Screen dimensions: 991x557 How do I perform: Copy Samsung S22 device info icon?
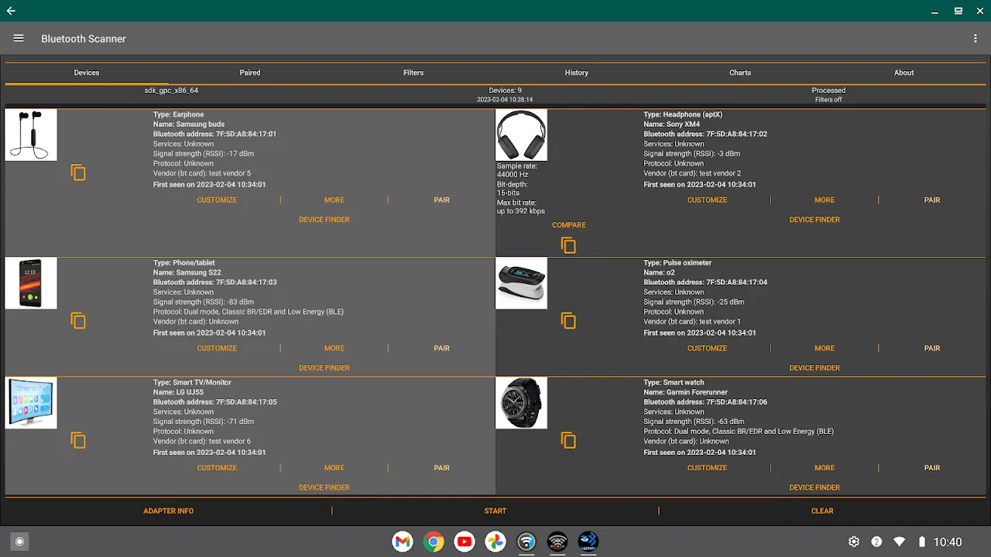pos(78,320)
